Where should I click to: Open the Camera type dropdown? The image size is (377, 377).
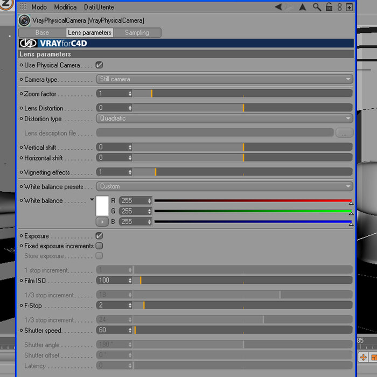pos(225,79)
